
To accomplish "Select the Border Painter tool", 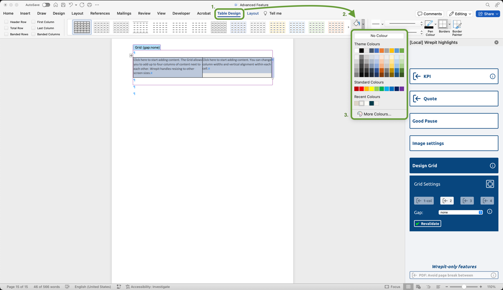I will pyautogui.click(x=457, y=24).
